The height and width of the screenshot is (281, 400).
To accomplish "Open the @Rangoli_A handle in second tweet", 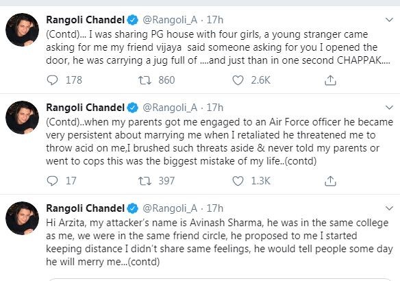I will click(x=170, y=108).
